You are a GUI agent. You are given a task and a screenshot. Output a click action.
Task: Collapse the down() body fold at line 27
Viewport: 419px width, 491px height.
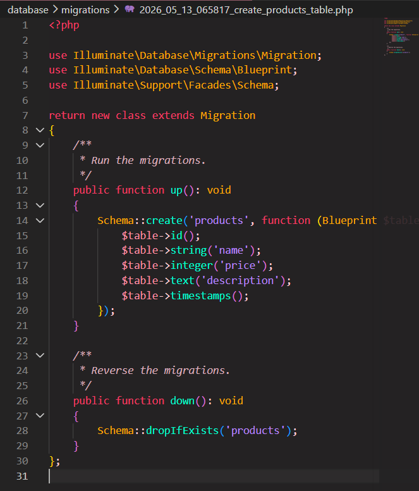[x=40, y=416]
